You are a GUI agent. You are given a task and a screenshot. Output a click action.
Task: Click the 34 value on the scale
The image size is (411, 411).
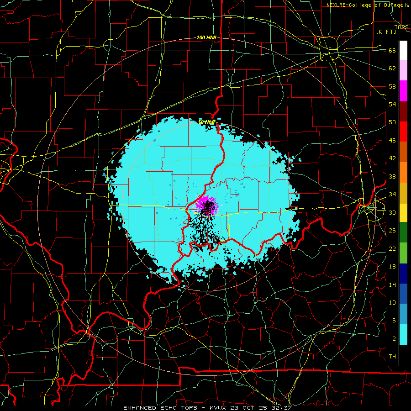point(392,195)
